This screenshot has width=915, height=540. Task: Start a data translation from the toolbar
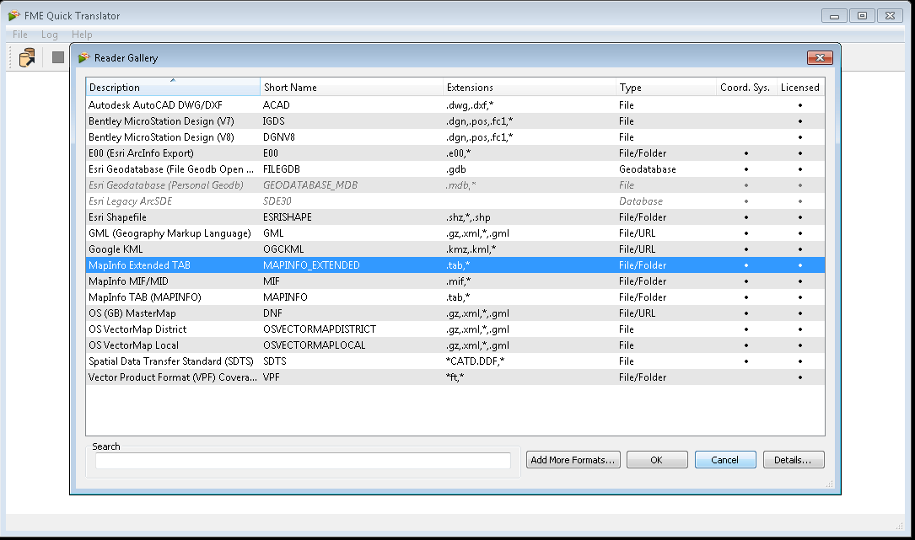(26, 56)
